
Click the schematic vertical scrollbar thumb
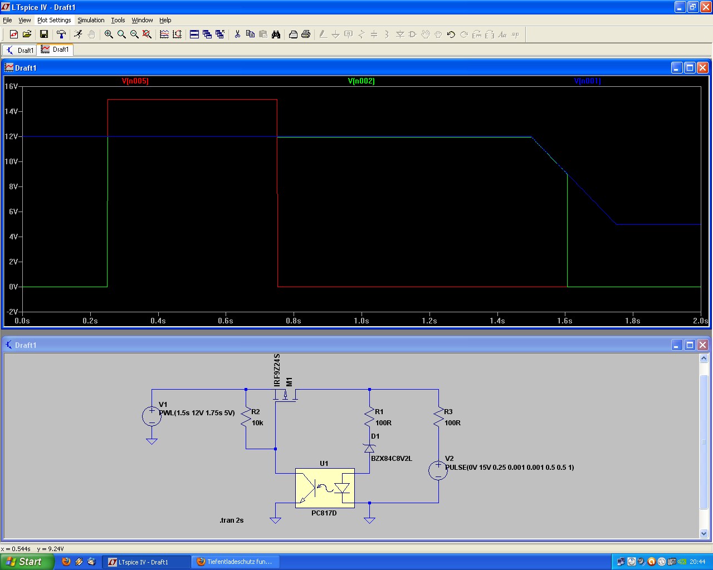704,442
